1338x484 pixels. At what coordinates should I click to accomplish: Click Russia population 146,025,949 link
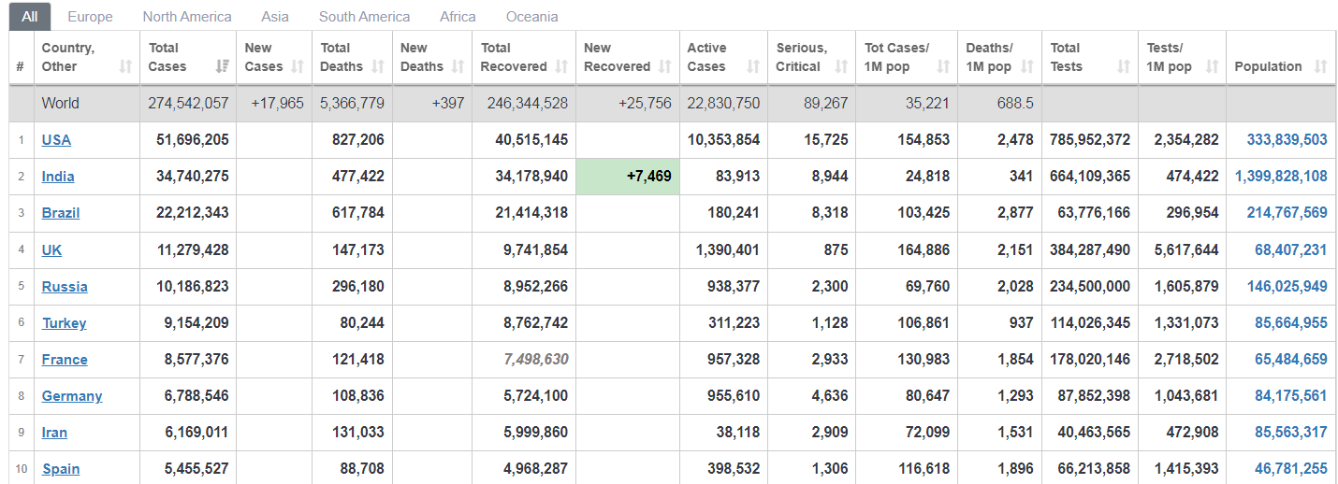(x=1287, y=286)
